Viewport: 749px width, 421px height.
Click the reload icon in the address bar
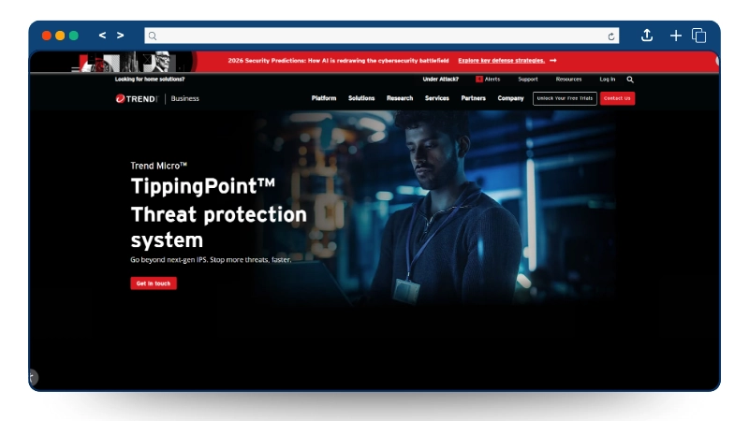click(x=611, y=36)
